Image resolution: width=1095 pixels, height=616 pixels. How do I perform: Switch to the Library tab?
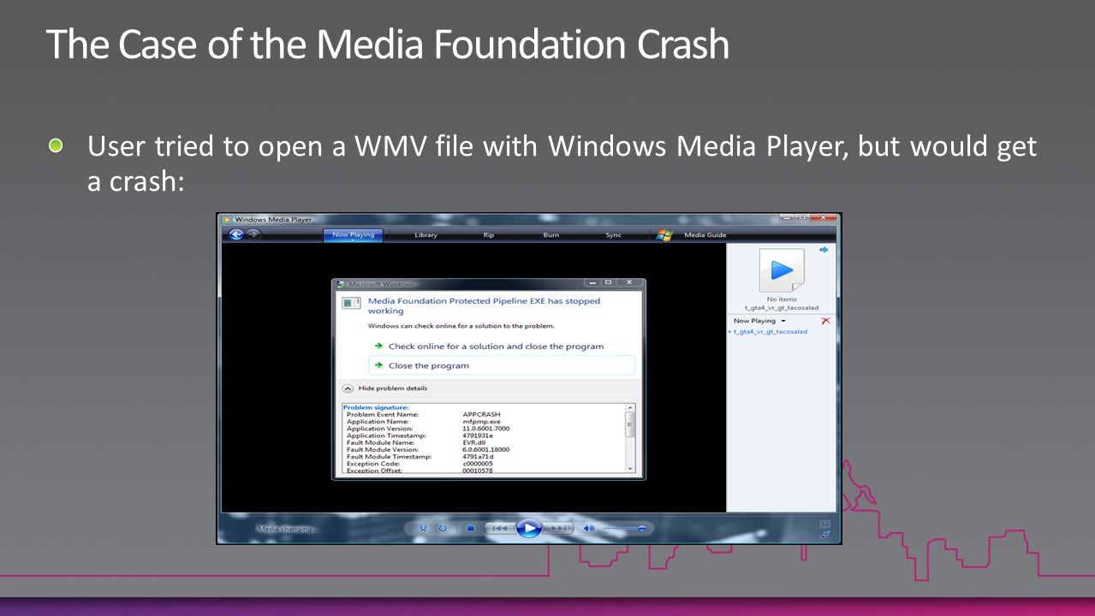pyautogui.click(x=426, y=235)
